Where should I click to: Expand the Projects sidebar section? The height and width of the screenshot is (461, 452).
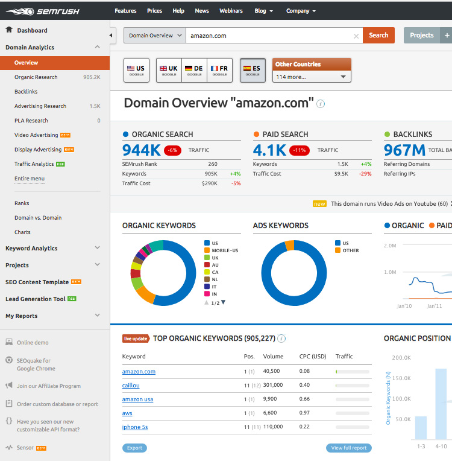coord(97,265)
